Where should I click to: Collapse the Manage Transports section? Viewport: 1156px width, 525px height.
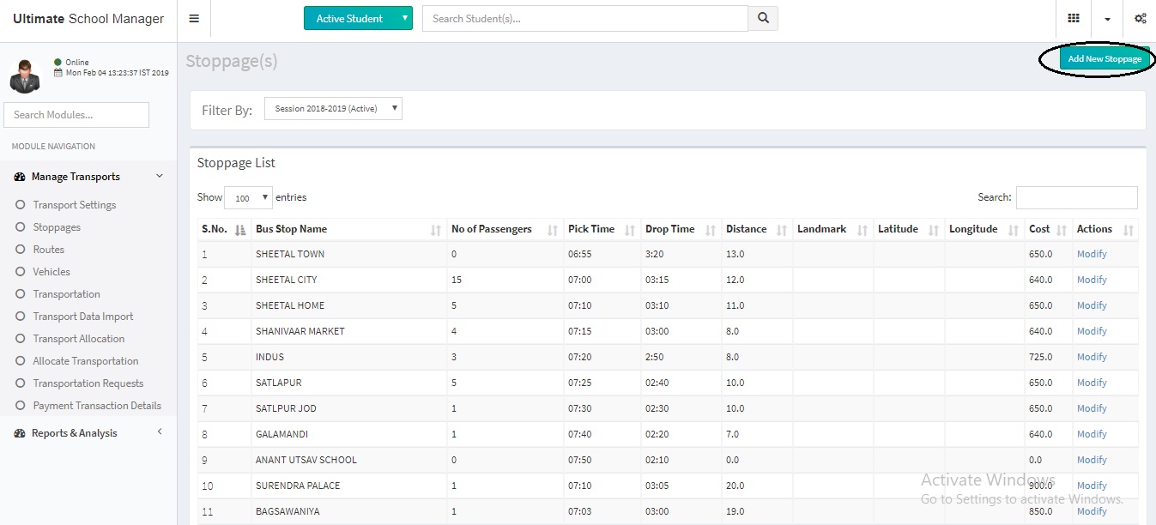click(159, 176)
